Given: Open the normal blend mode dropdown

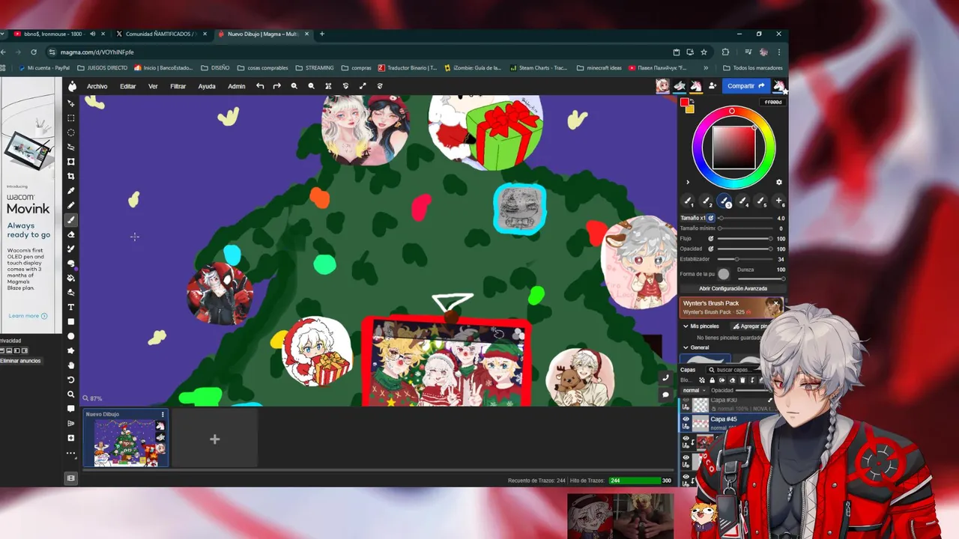Looking at the screenshot, I should click(x=693, y=390).
